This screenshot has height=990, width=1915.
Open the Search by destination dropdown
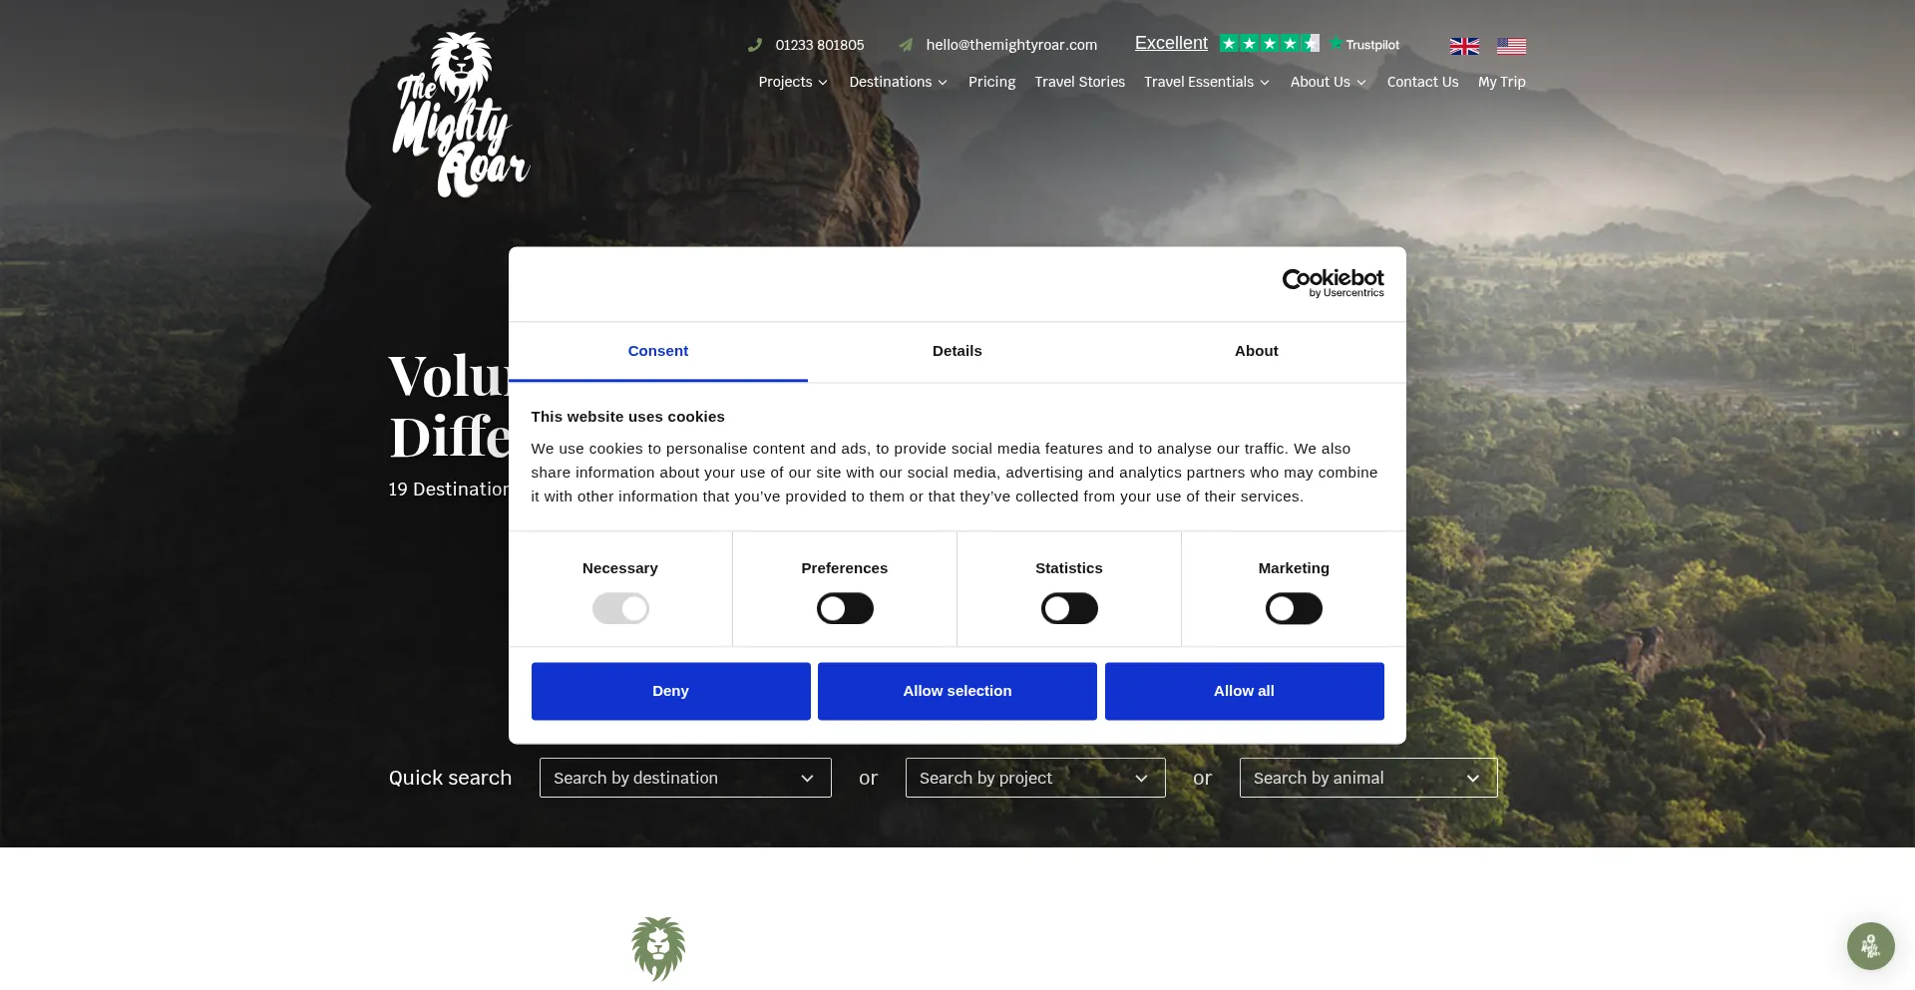coord(685,778)
